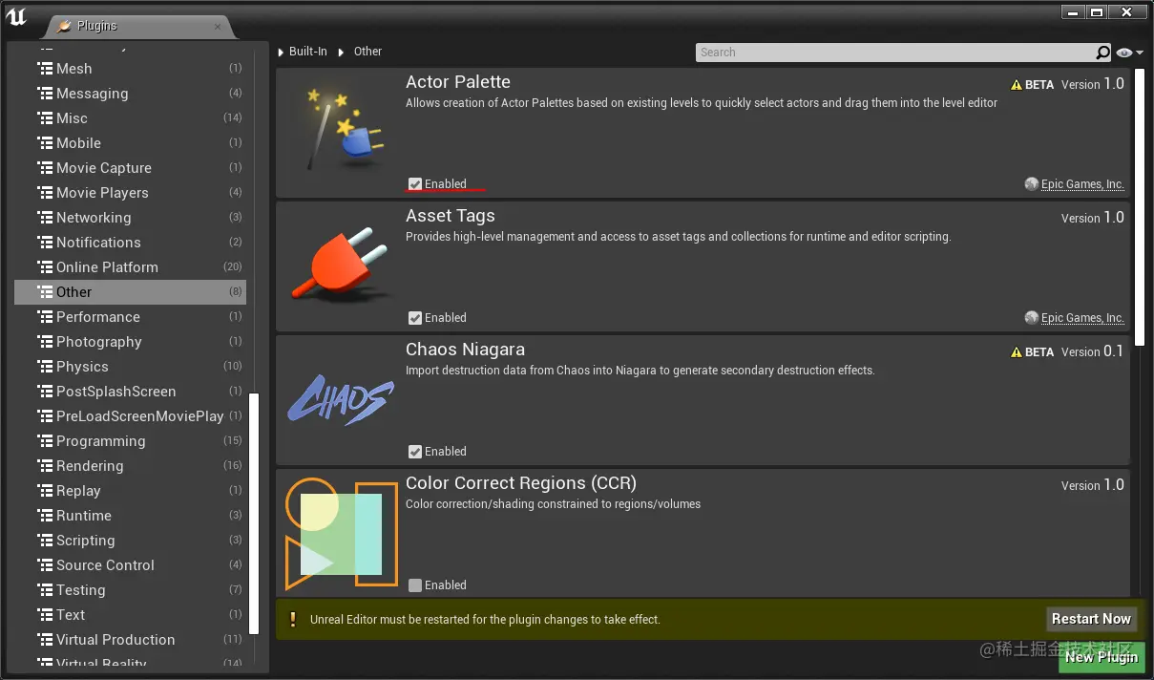Click the plugin Search field
The image size is (1154, 680).
pyautogui.click(x=895, y=53)
